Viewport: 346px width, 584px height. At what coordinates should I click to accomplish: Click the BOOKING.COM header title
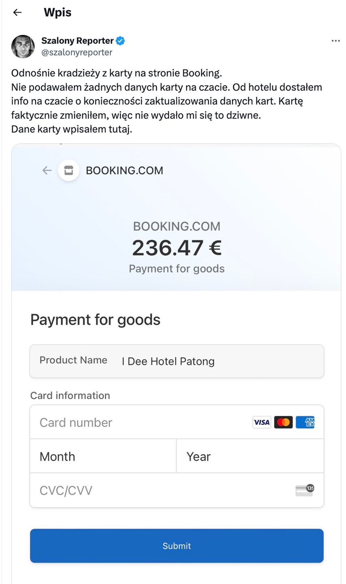click(124, 170)
